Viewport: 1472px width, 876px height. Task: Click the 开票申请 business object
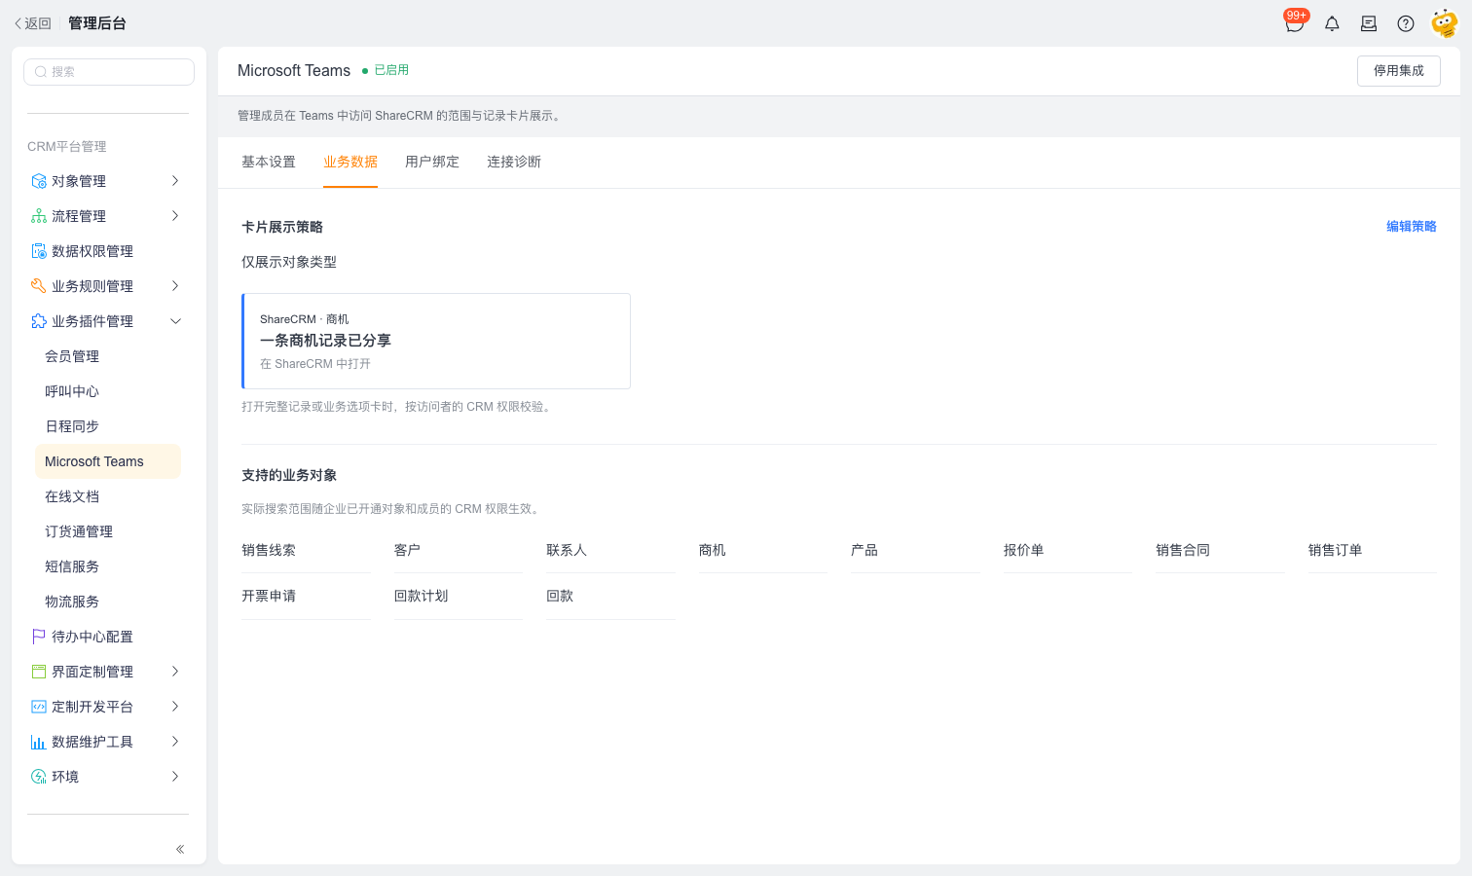(x=269, y=597)
